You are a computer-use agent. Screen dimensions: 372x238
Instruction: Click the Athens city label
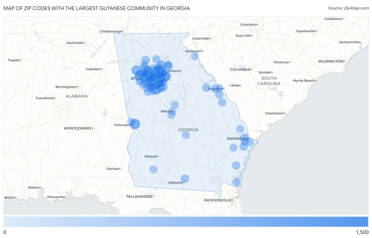point(174,71)
